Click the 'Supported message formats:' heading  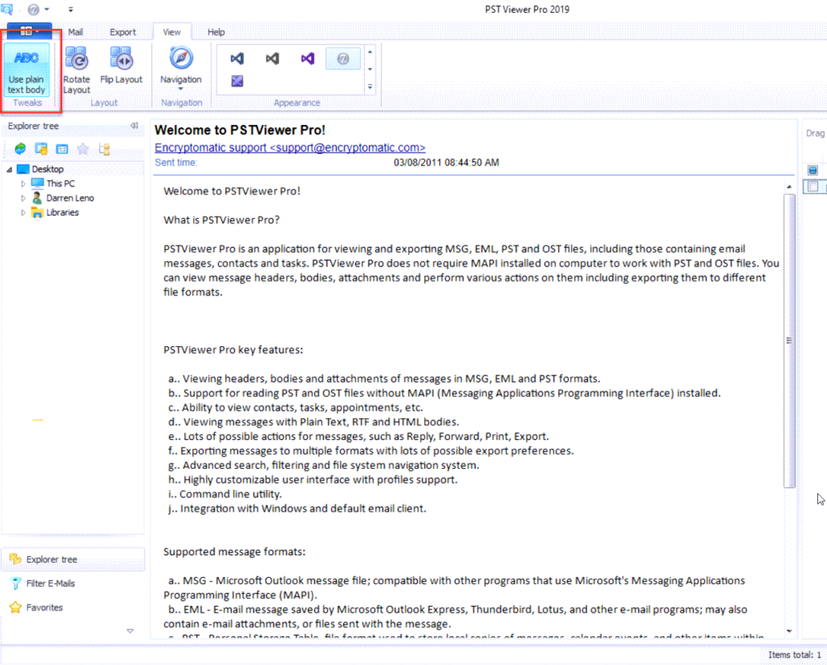pyautogui.click(x=234, y=552)
